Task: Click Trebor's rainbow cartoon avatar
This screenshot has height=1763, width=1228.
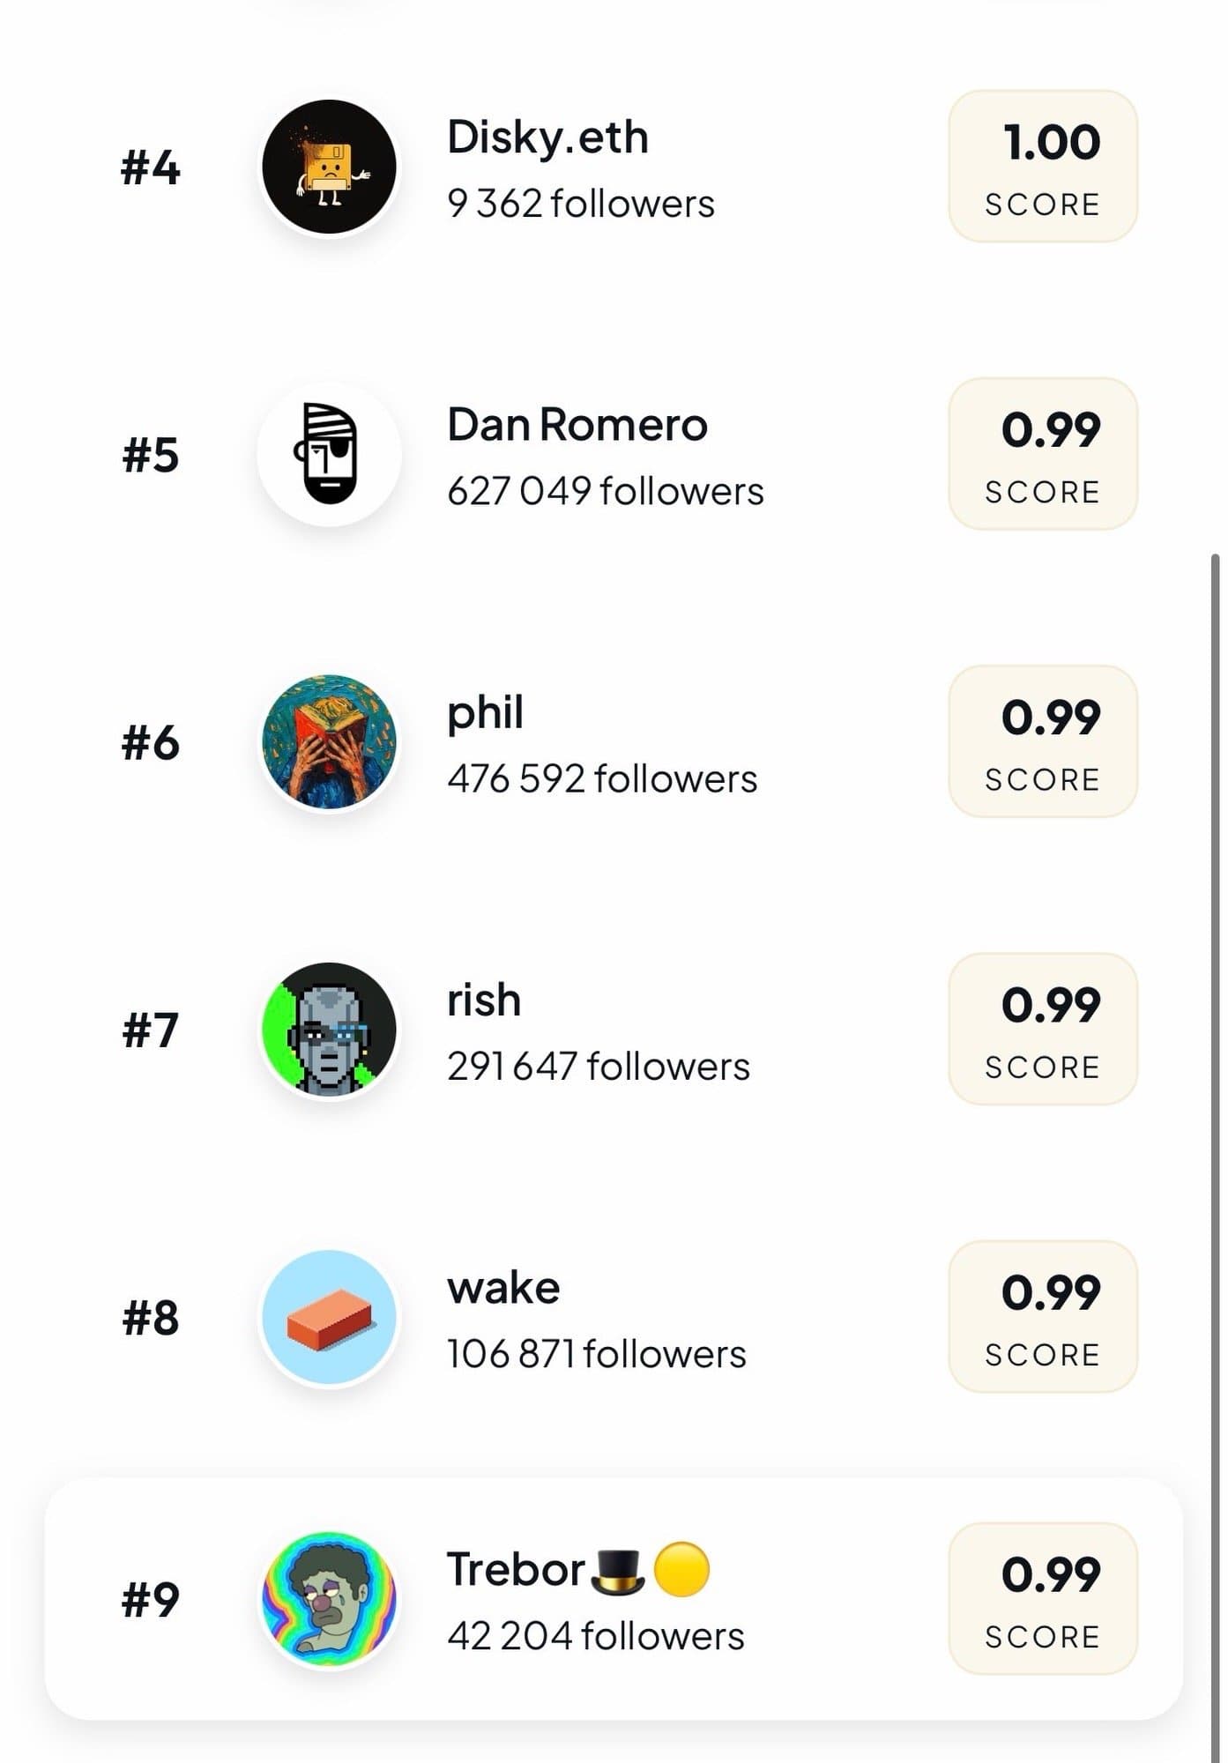Action: pyautogui.click(x=329, y=1599)
